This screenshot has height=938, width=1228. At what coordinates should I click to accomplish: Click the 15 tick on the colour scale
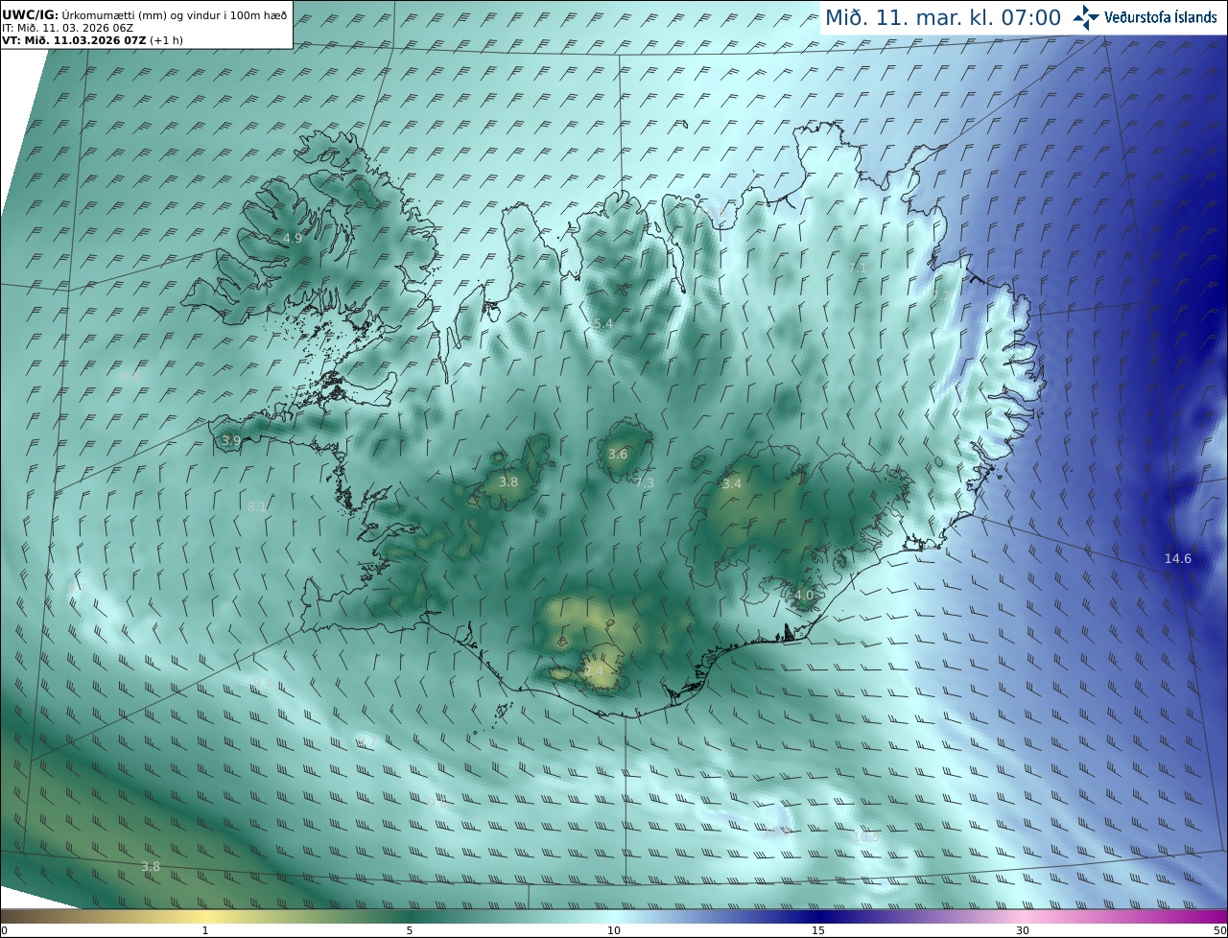pos(818,930)
